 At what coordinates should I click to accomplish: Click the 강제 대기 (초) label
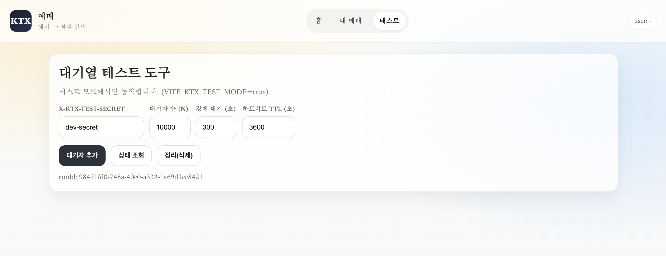pos(216,109)
